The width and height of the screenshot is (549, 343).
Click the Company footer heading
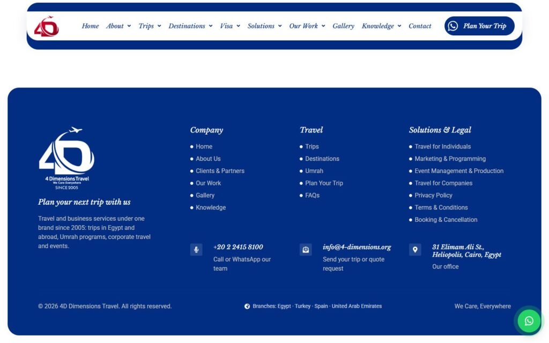pos(206,130)
